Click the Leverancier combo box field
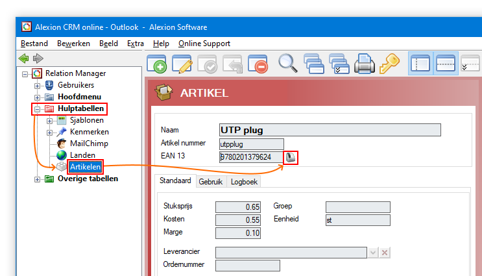482x276 pixels. tap(291, 253)
